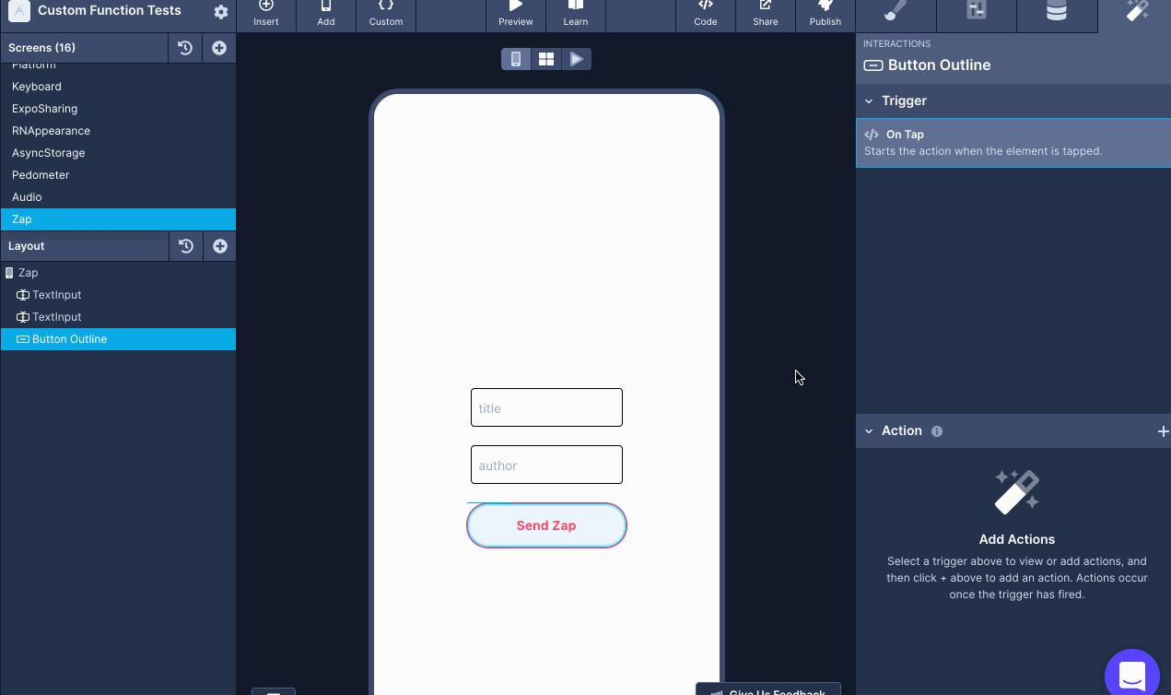Add a new screen with plus icon
This screenshot has width=1171, height=695.
[x=219, y=48]
